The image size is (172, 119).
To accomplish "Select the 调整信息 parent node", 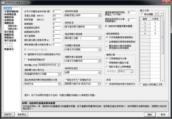I will pyautogui.click(x=9, y=23).
